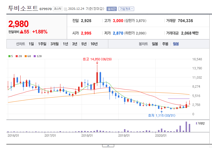This screenshot has height=148, width=212.
Task: Click the red 20 moving-average legend swatch
Action: (x=17, y=56)
